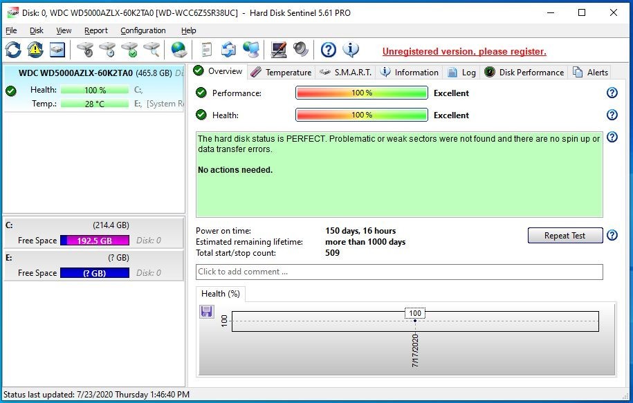Screen dimensions: 633x403
Task: Click the help icon next to status description
Action: click(612, 137)
